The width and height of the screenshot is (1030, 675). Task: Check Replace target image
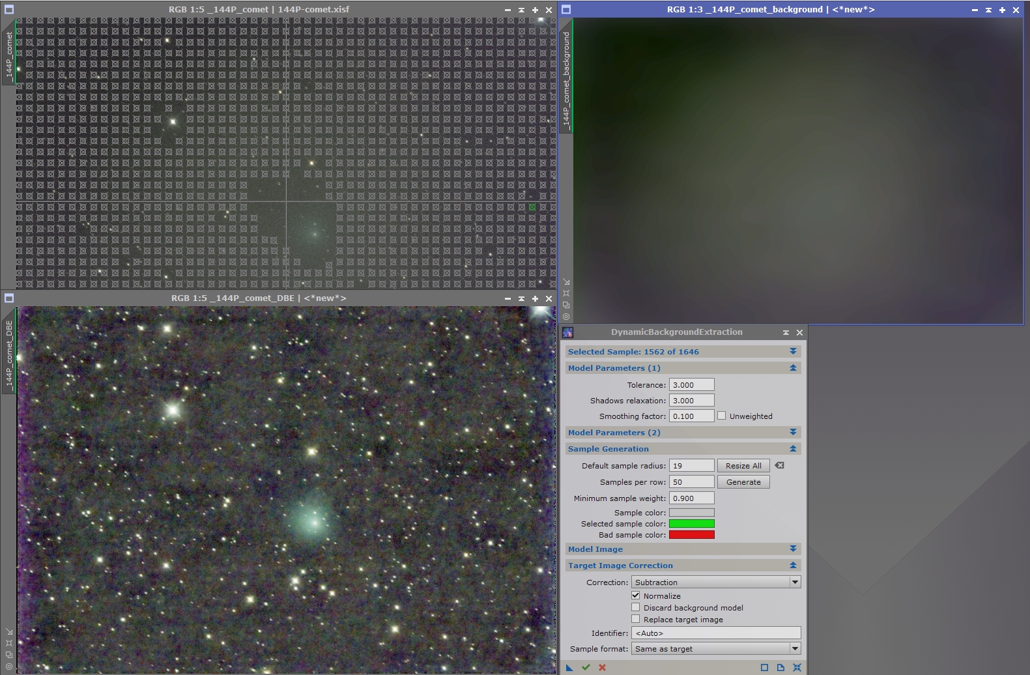pyautogui.click(x=635, y=619)
